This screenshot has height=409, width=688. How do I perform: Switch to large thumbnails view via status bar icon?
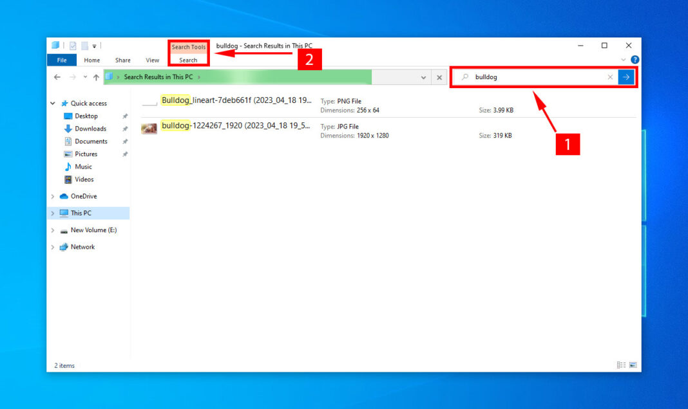[633, 365]
